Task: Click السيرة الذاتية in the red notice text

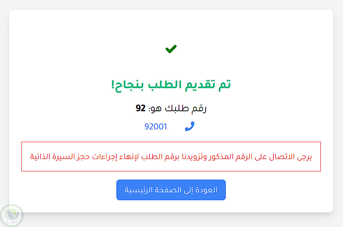Action: [x=49, y=157]
